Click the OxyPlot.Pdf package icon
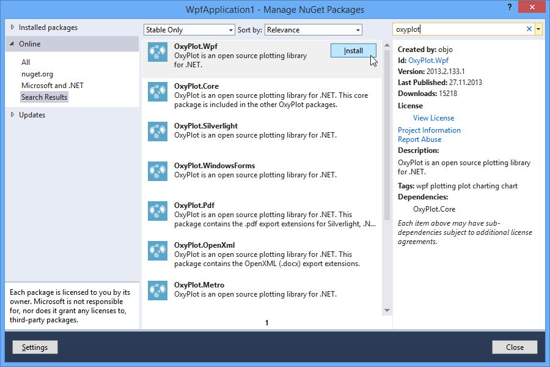The image size is (550, 367). 157,211
